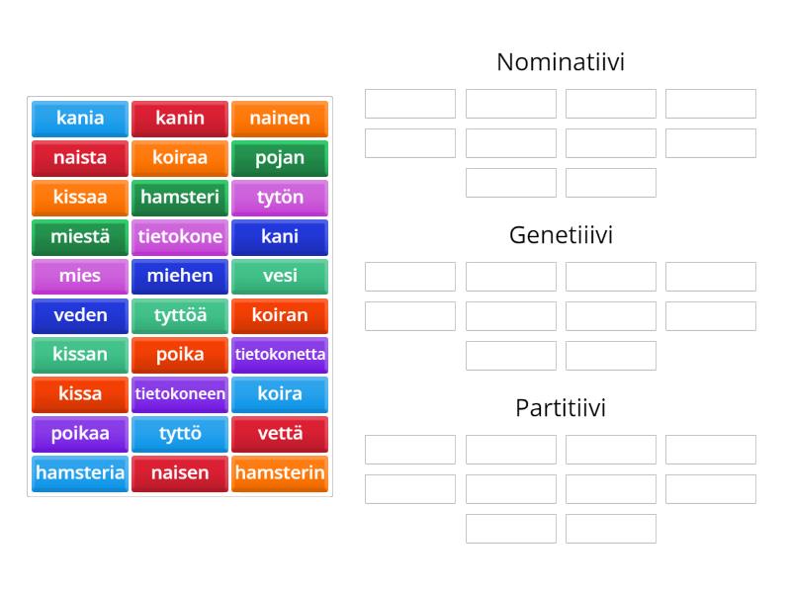Select the 'nainen' word card

pos(280,119)
